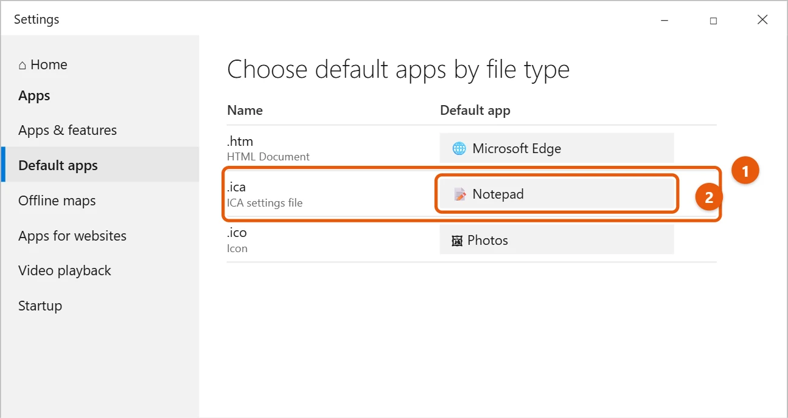Go to Home in sidebar
This screenshot has width=788, height=418.
43,64
